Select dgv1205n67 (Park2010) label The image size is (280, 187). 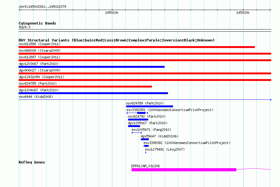(x=148, y=123)
